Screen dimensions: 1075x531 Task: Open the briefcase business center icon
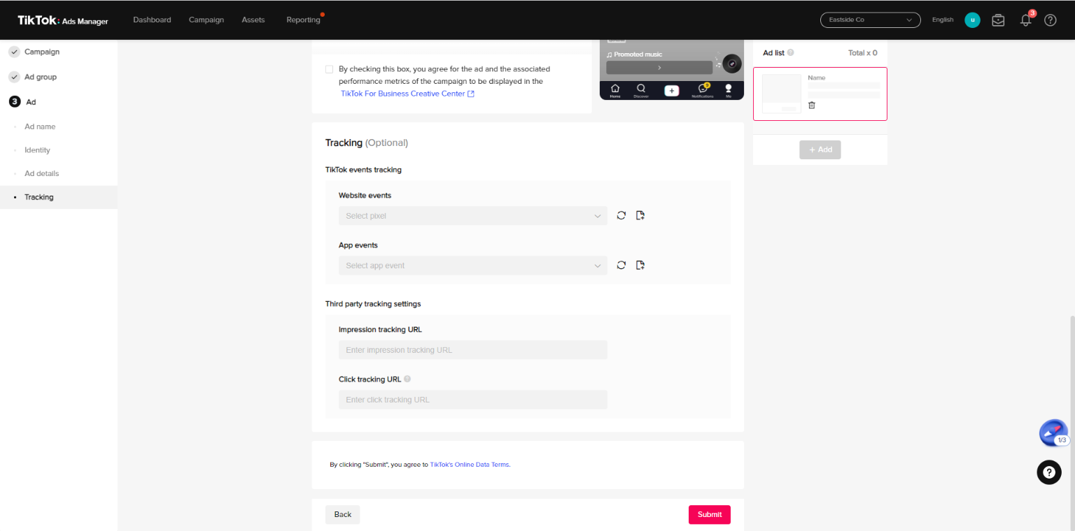click(x=998, y=20)
